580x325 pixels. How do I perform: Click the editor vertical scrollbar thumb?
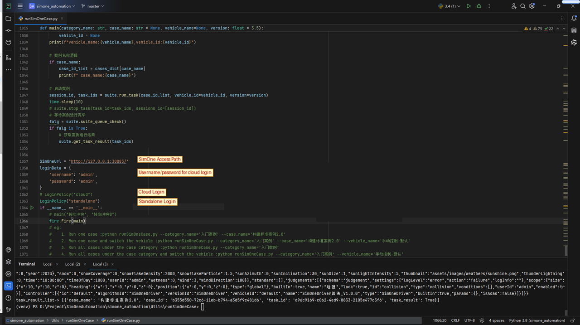(x=565, y=251)
